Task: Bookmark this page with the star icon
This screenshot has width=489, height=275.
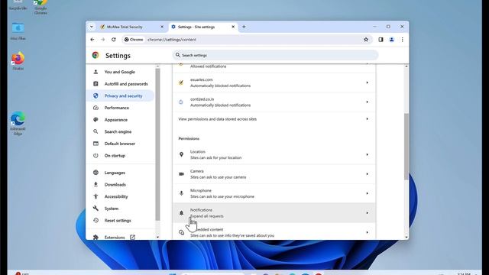Action: [366, 40]
